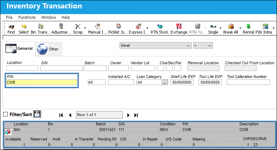The image size is (277, 150).
Task: Expand the Single dropdown arrow
Action: tap(220, 28)
